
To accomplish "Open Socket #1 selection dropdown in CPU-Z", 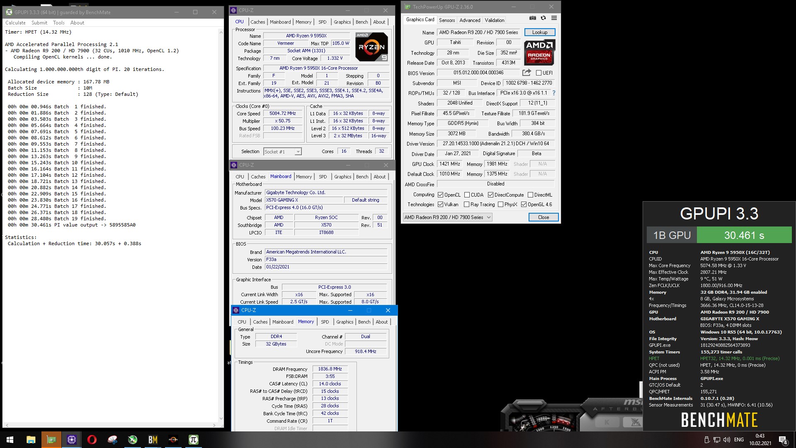I will click(x=282, y=151).
